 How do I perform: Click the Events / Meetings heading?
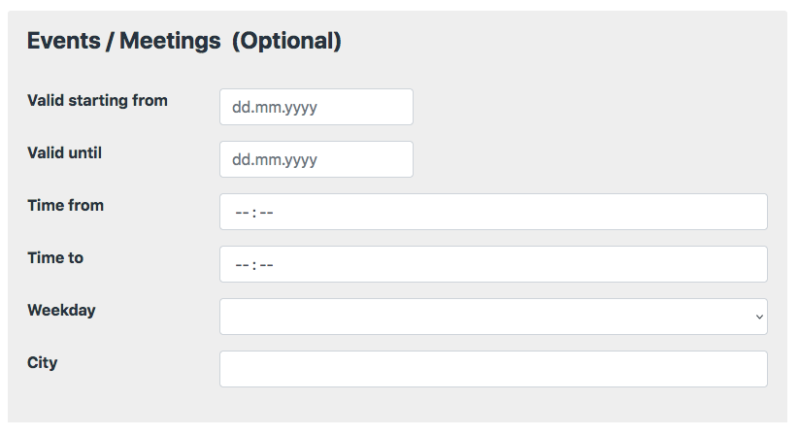(x=123, y=41)
